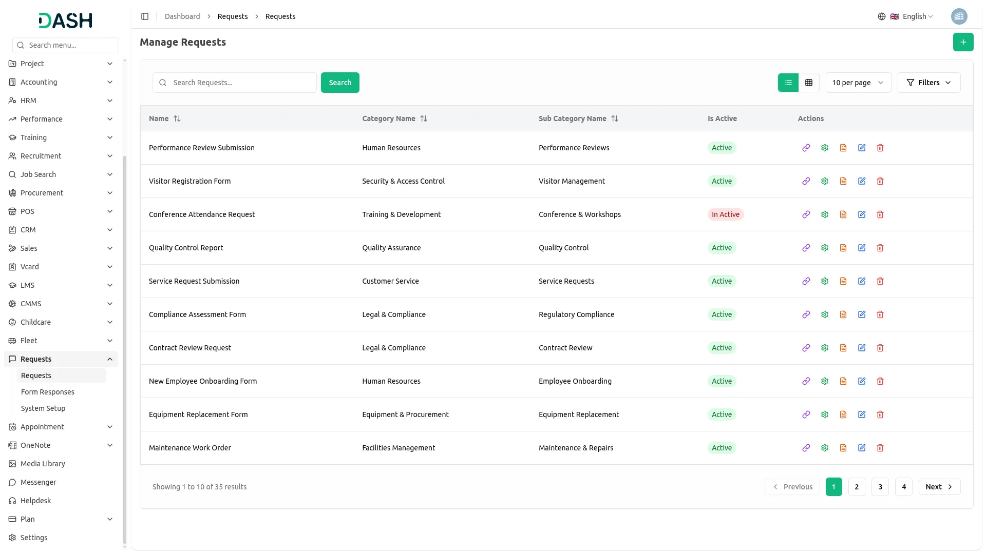Switch to list view layout

coord(788,83)
